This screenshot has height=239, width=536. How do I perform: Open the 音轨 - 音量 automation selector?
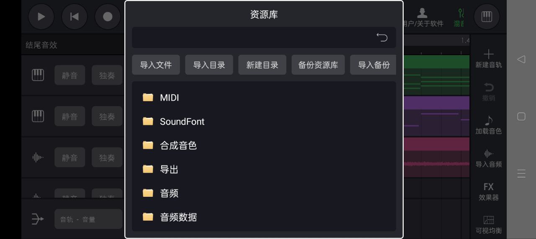point(88,219)
